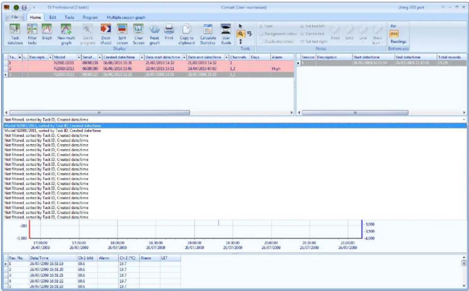Open the quick access toolbar dropdown
Screen dimensions: 469x291
click(34, 7)
